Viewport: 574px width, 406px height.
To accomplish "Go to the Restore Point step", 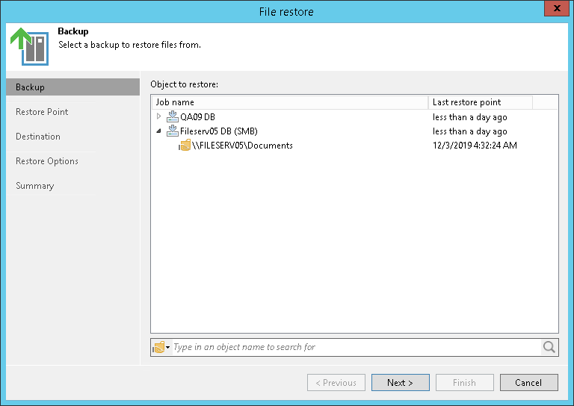I will pyautogui.click(x=42, y=112).
